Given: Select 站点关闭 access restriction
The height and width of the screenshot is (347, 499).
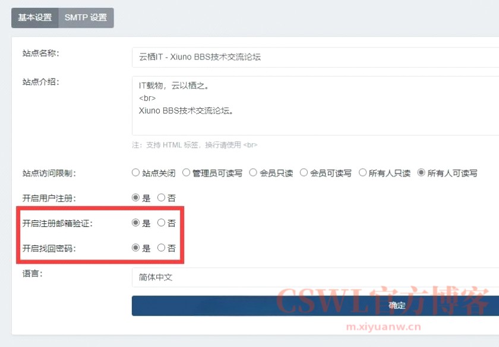Looking at the screenshot, I should [135, 173].
